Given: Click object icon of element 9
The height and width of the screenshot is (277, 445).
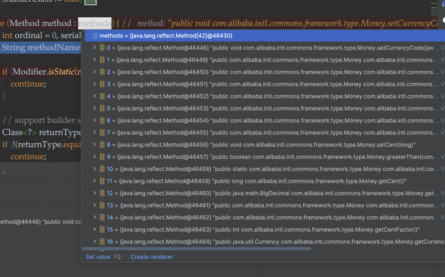Looking at the screenshot, I should click(x=102, y=157).
